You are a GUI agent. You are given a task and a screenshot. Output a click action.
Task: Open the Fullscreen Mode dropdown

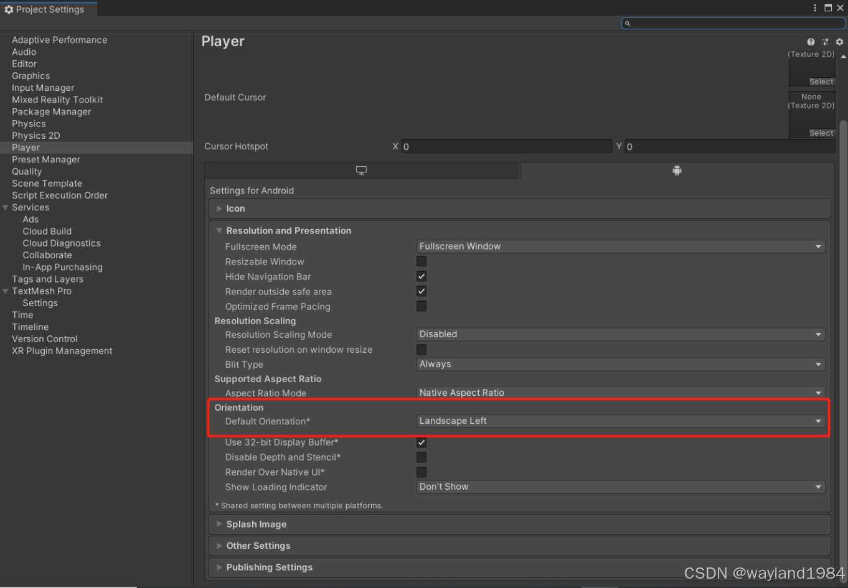(x=620, y=246)
